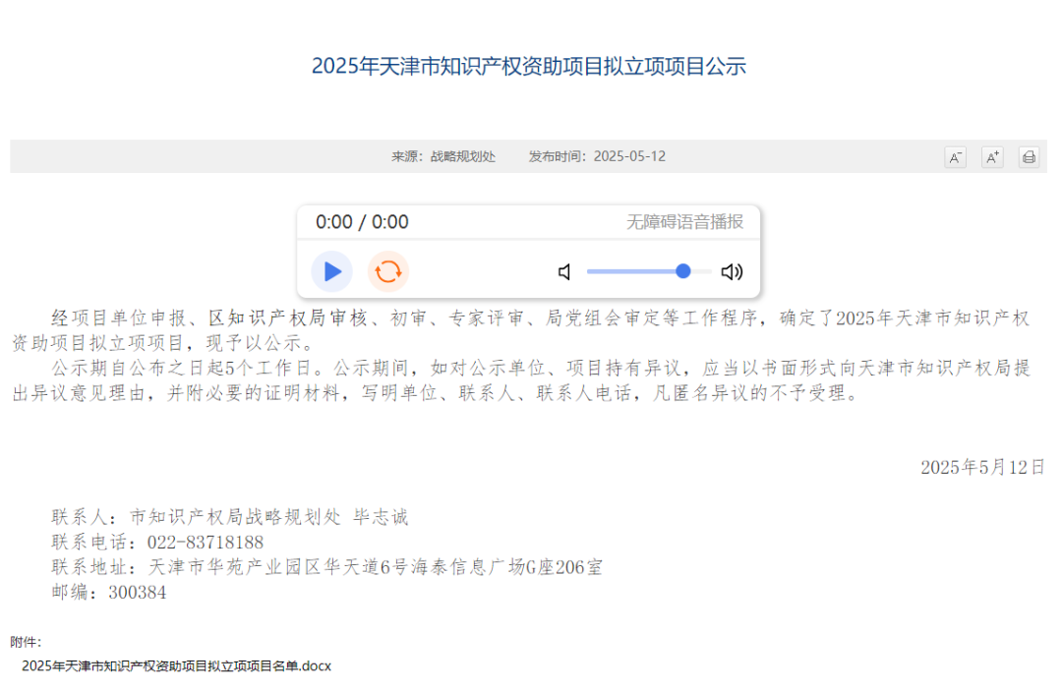The width and height of the screenshot is (1062, 691).
Task: Click the loud-volume speaker icon
Action: pyautogui.click(x=732, y=272)
